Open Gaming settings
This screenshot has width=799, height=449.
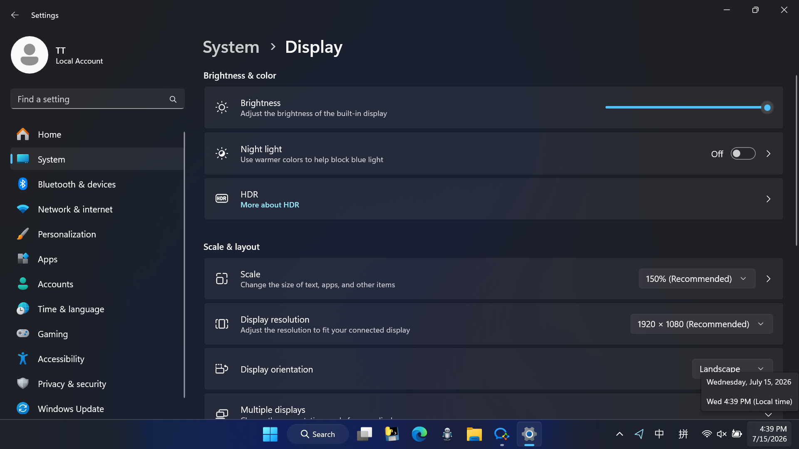(97, 334)
